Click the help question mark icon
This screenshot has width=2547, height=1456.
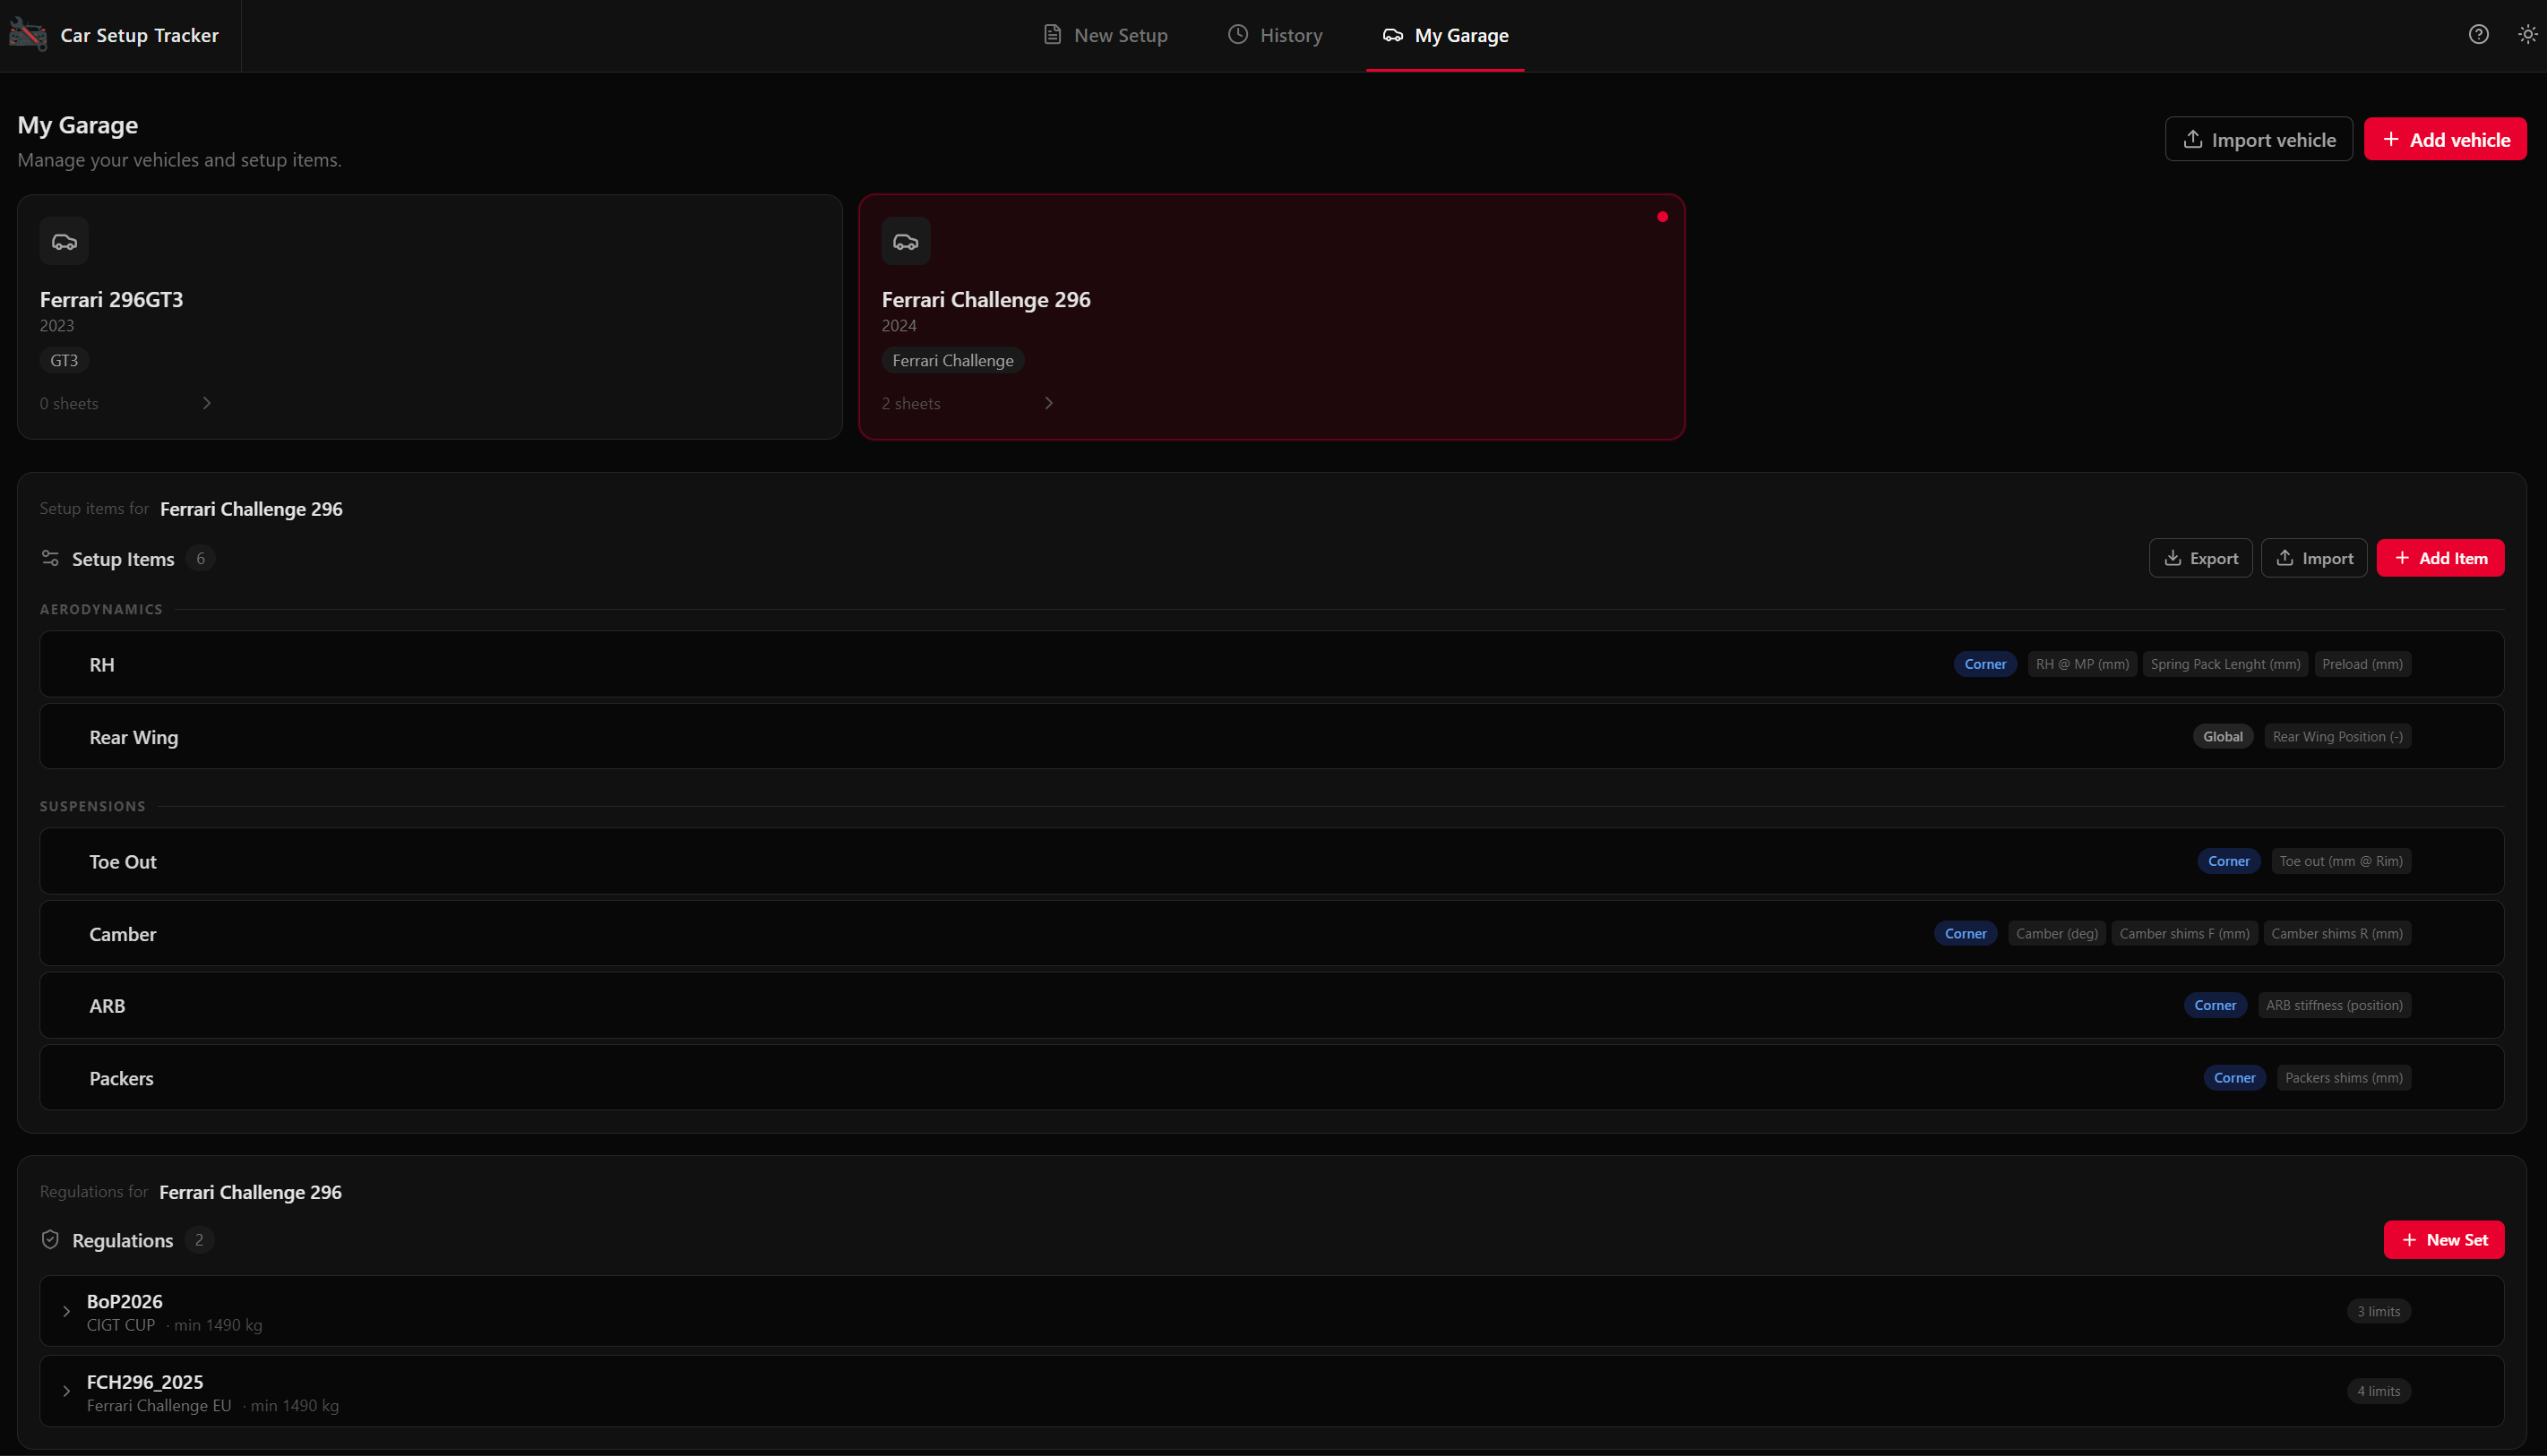[2478, 35]
